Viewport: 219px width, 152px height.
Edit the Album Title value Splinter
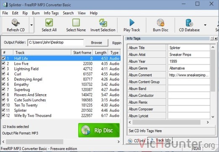point(189,48)
